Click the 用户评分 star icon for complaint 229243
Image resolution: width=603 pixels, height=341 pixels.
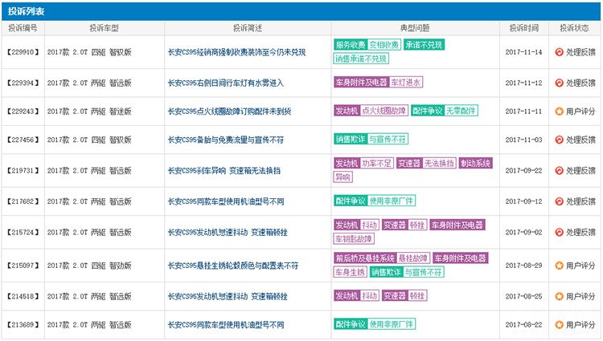tap(559, 111)
